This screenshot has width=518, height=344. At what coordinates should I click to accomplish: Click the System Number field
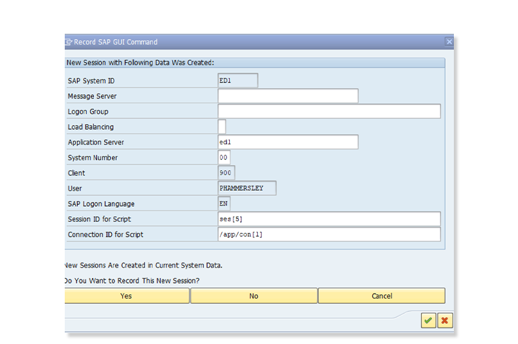[x=224, y=157]
